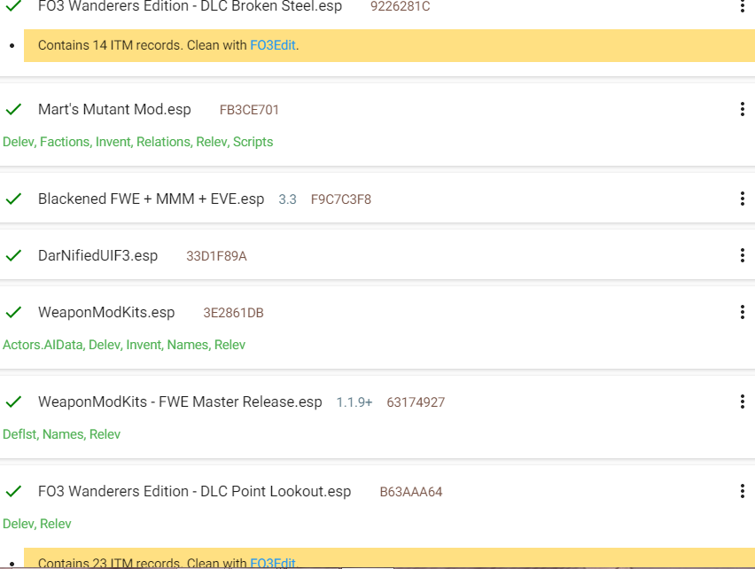Open the menu for FO3 Wanderers Edition - DLC Broken Steel.esp
Image resolution: width=755 pixels, height=569 pixels.
742,6
